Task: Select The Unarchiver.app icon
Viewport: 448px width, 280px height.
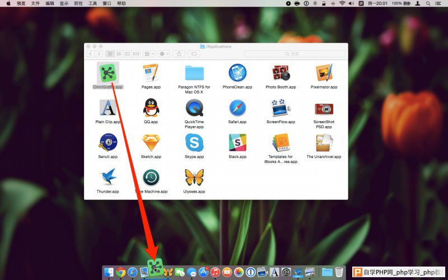Action: coord(324,142)
